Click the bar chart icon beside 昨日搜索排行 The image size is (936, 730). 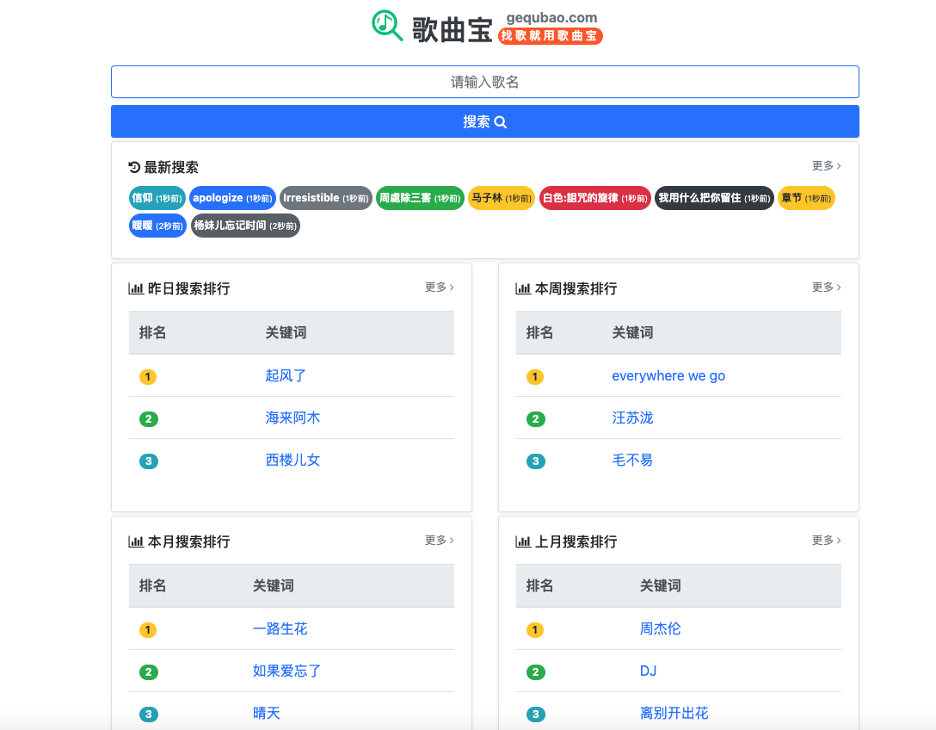coord(136,288)
